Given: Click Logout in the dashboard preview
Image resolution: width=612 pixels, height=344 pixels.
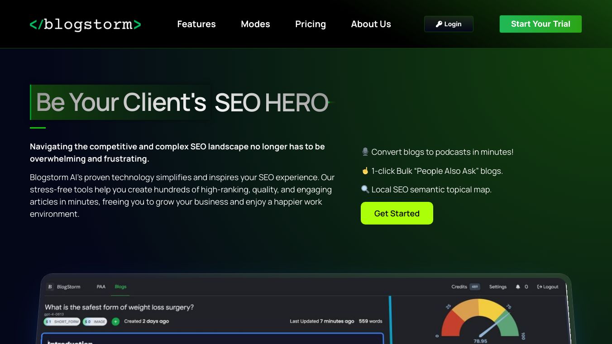Looking at the screenshot, I should pos(548,287).
